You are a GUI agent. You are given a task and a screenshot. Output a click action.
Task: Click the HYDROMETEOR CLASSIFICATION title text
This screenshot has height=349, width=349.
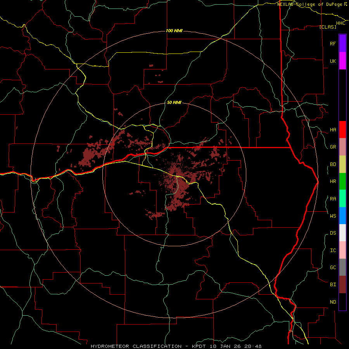coord(136,346)
